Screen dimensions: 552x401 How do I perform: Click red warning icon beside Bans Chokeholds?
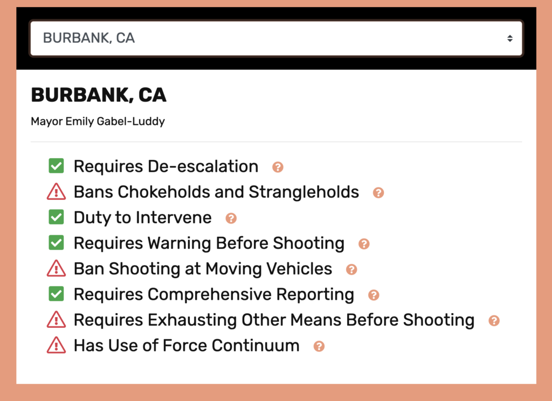56,192
